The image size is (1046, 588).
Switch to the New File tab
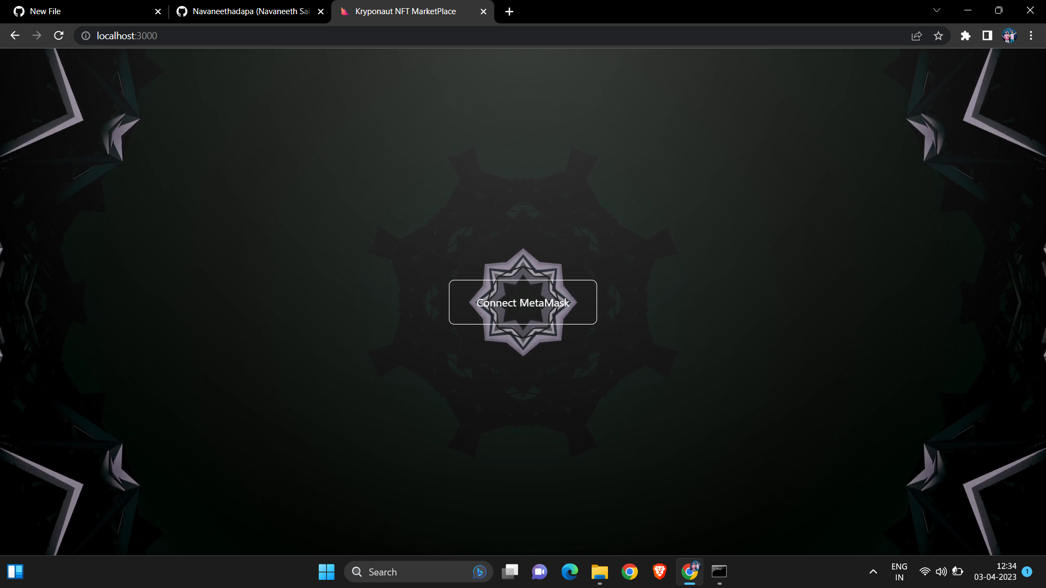[x=76, y=11]
